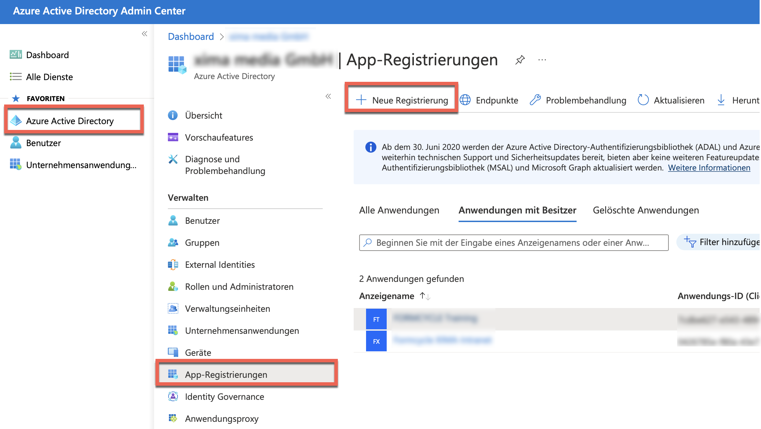The width and height of the screenshot is (761, 429).
Task: Go to Dashboard via the breadcrumb
Action: [x=191, y=36]
